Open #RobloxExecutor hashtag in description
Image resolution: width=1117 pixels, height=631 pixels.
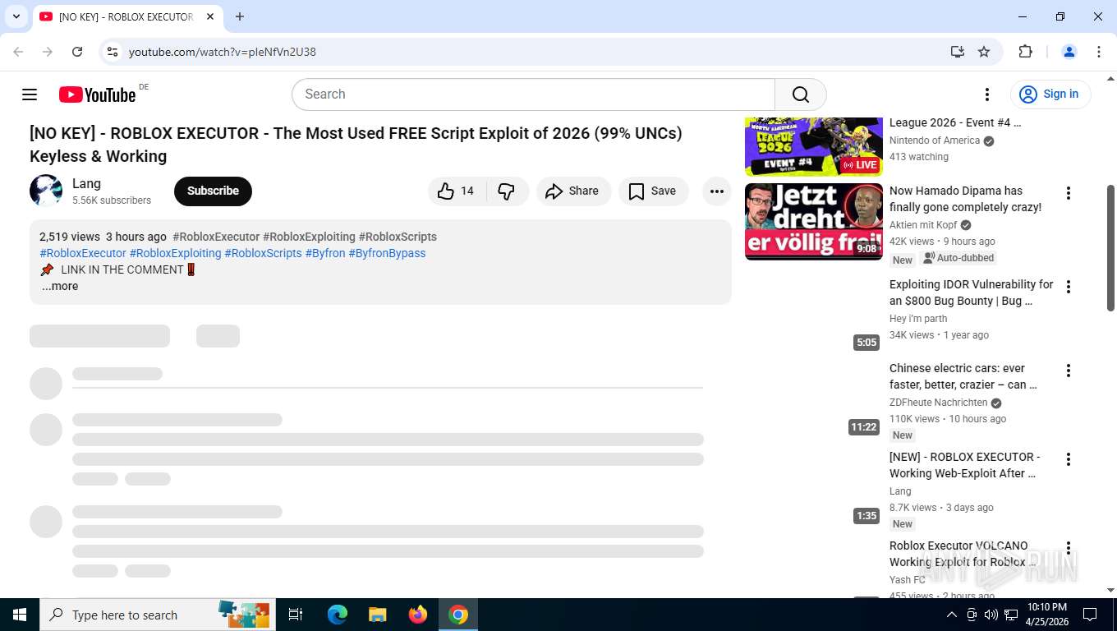tap(83, 253)
